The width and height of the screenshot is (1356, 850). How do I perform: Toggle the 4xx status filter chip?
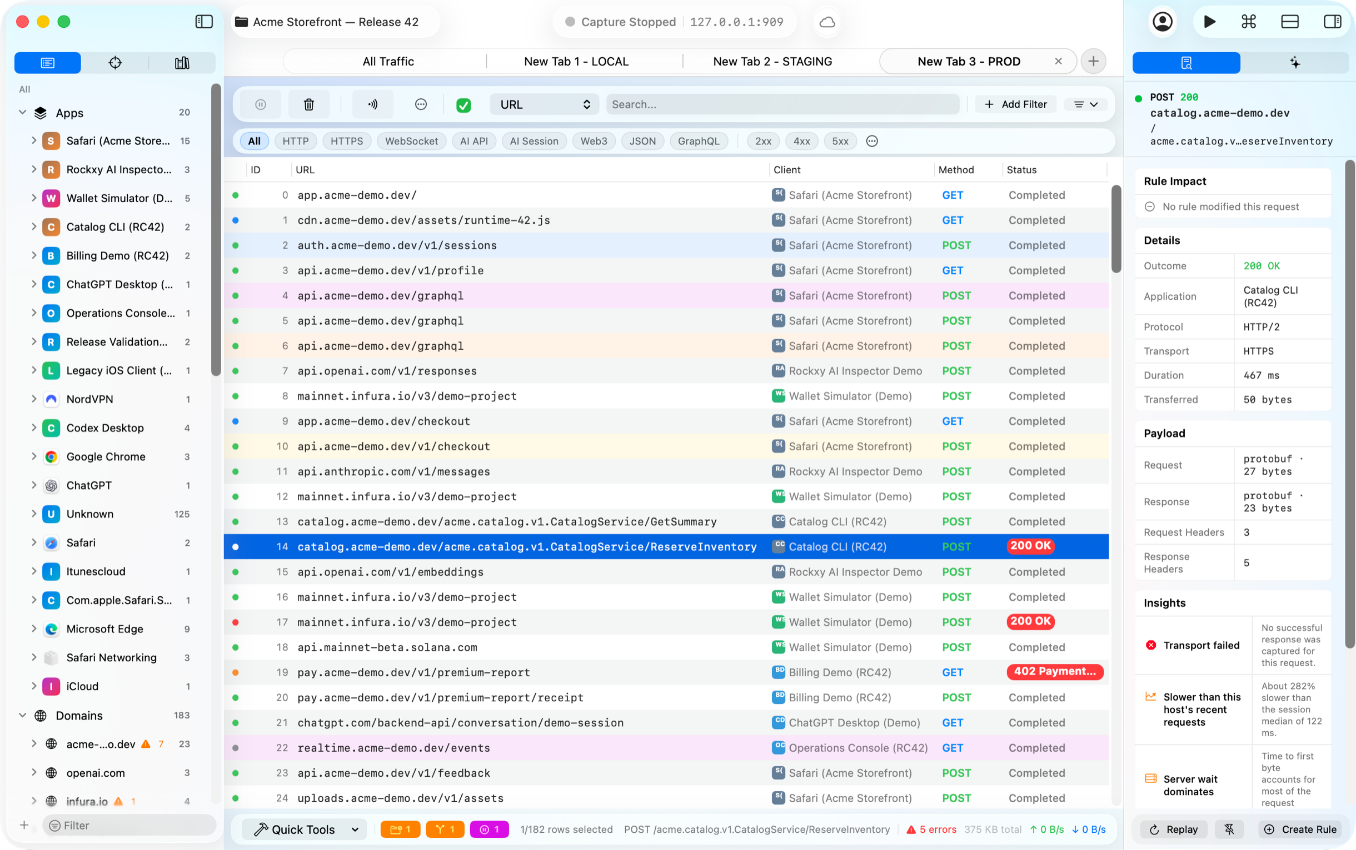(801, 141)
